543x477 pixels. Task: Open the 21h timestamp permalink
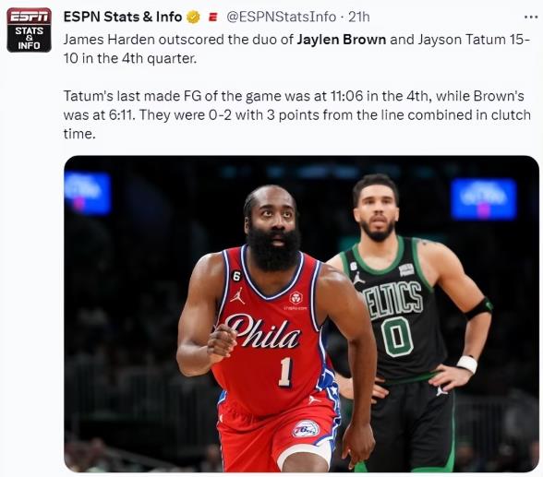(358, 17)
